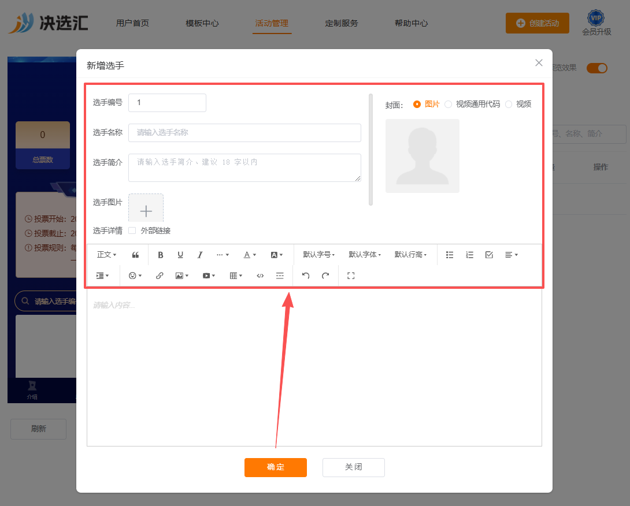The image size is (630, 506).
Task: Check the 外部链接 checkbox
Action: [x=132, y=230]
